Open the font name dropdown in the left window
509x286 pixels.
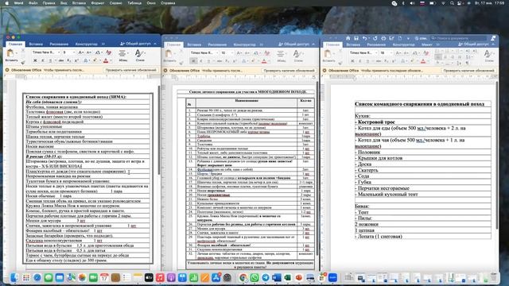click(59, 52)
